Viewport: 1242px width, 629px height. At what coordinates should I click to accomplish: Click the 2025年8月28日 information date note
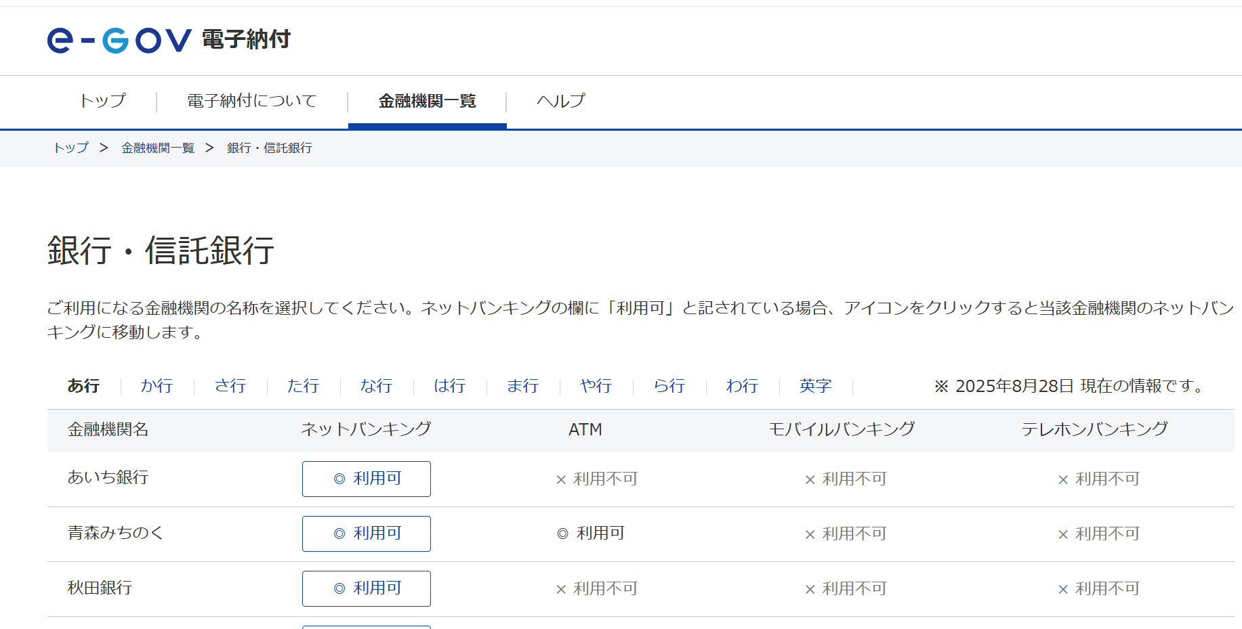1071,386
